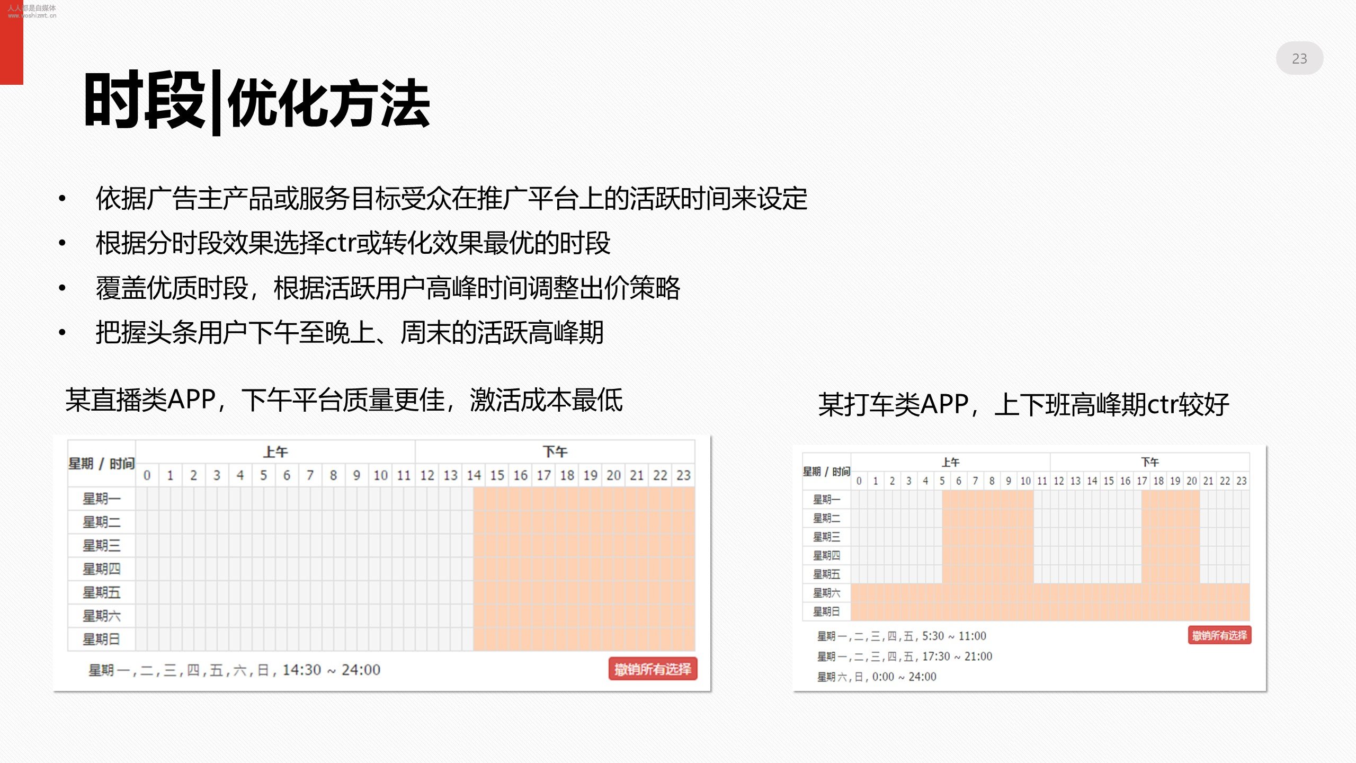The height and width of the screenshot is (763, 1356).
Task: Select 星期日 row label in left schedule
Action: [x=101, y=639]
